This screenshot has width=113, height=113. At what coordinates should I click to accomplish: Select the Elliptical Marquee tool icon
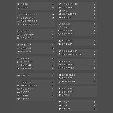coord(19,18)
